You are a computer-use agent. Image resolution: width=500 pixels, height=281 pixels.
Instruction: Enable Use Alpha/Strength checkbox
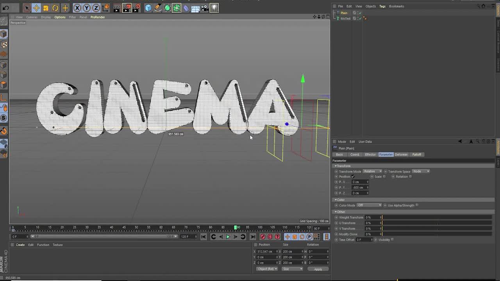click(x=417, y=205)
